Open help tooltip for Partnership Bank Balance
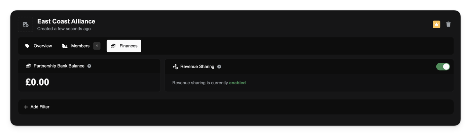 pos(89,66)
